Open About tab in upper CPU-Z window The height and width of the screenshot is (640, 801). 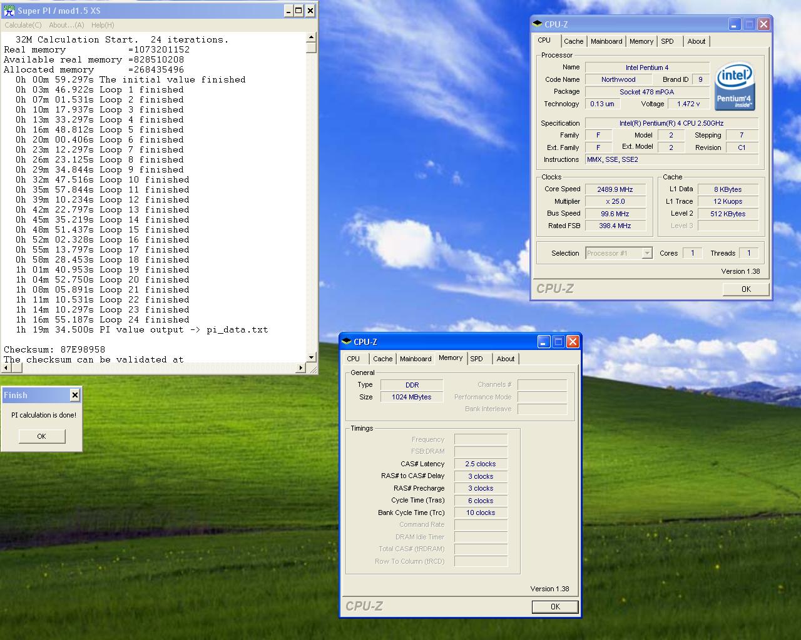tap(696, 41)
